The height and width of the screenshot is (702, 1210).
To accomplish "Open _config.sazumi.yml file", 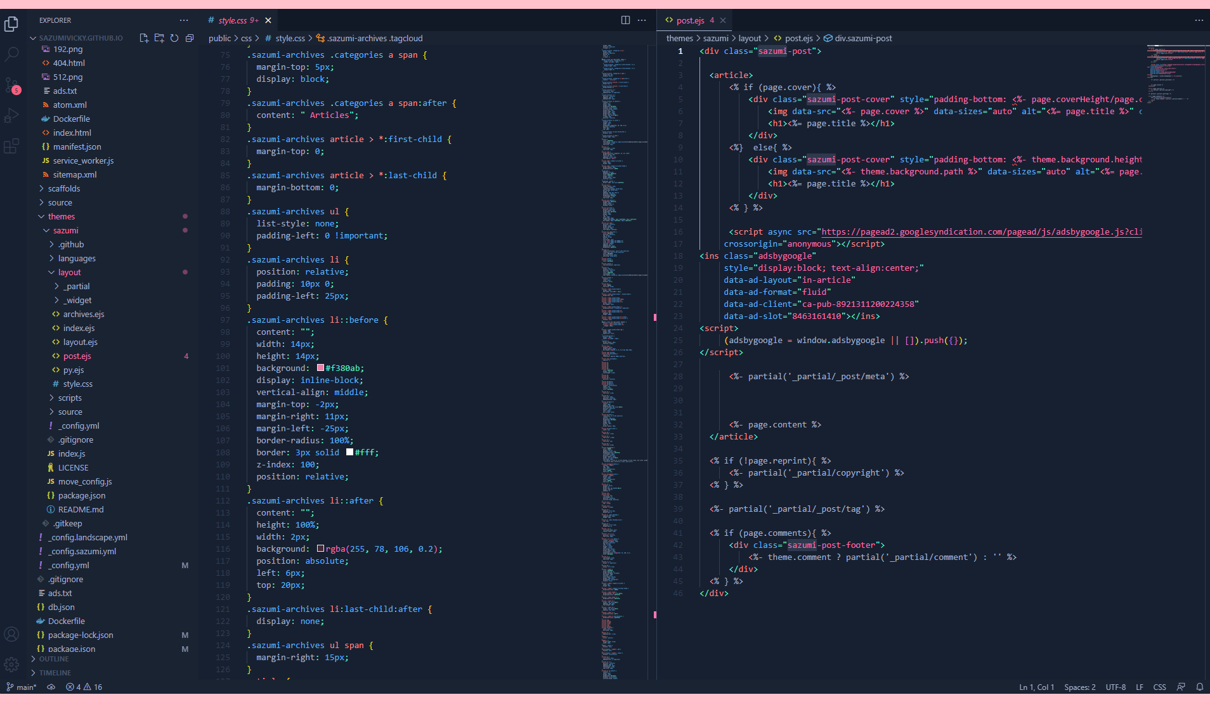I will pos(82,551).
